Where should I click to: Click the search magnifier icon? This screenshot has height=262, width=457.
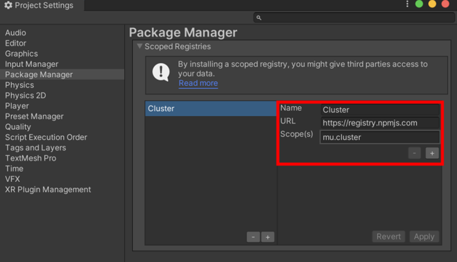coord(259,17)
